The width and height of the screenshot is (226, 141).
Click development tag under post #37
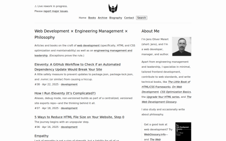(69, 108)
